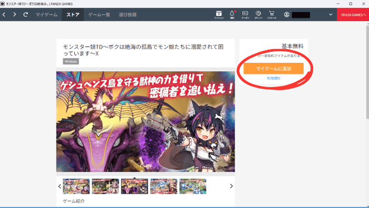Viewport: 369px width, 208px height.
Task: Click the FANZA GAMESへ red button
Action: (x=353, y=15)
